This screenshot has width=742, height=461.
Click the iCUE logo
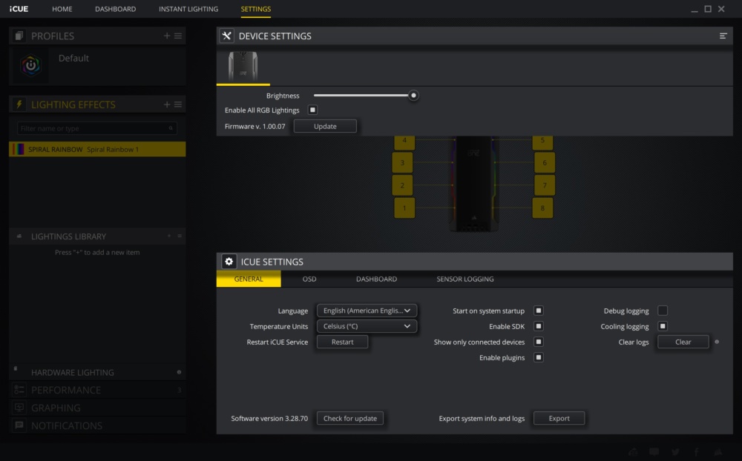click(19, 9)
